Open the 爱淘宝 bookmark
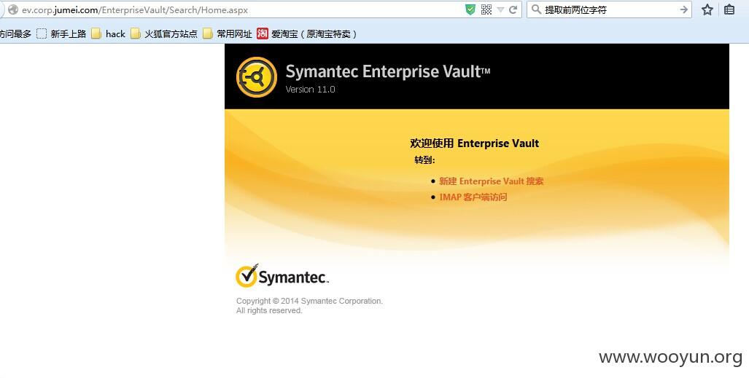 (306, 34)
